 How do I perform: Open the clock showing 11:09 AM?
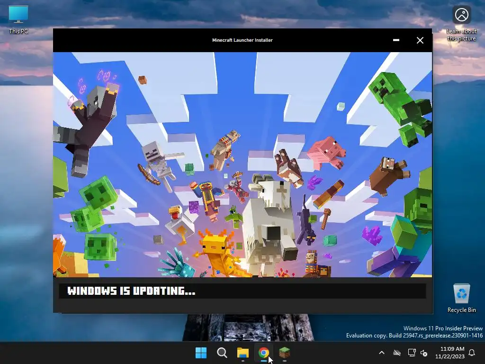click(x=450, y=353)
